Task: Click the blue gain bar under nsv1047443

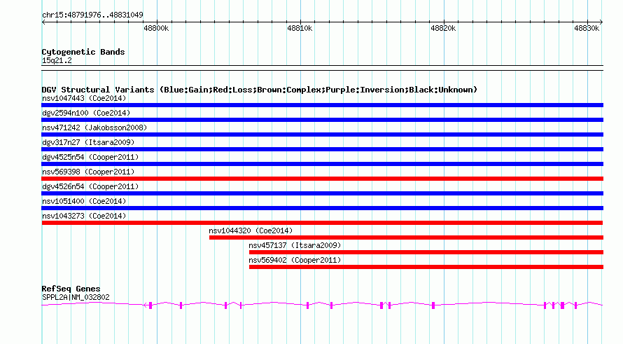Action: pyautogui.click(x=322, y=105)
